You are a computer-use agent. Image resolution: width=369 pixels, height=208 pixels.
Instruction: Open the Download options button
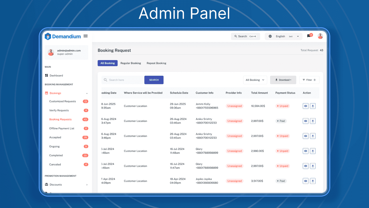283,80
